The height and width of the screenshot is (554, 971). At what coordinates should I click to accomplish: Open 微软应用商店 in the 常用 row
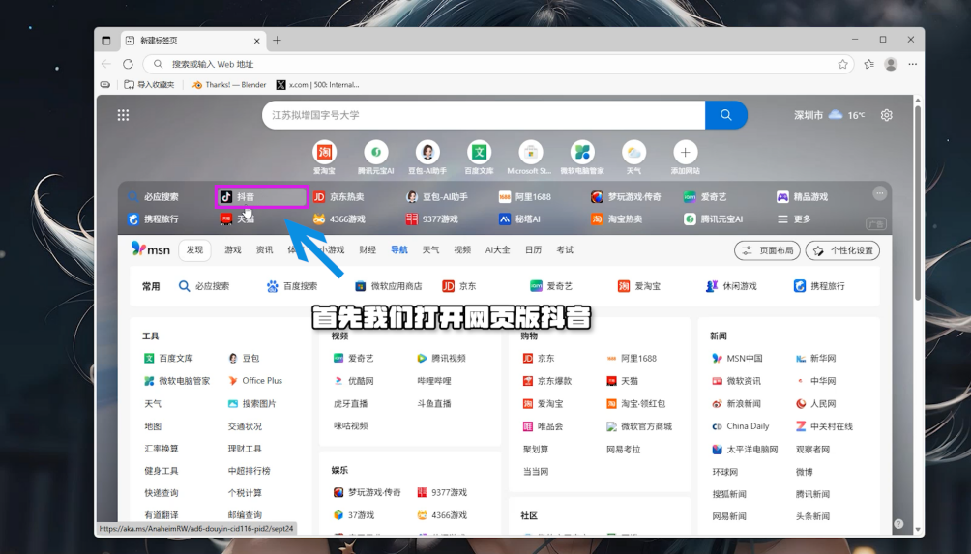click(x=388, y=286)
